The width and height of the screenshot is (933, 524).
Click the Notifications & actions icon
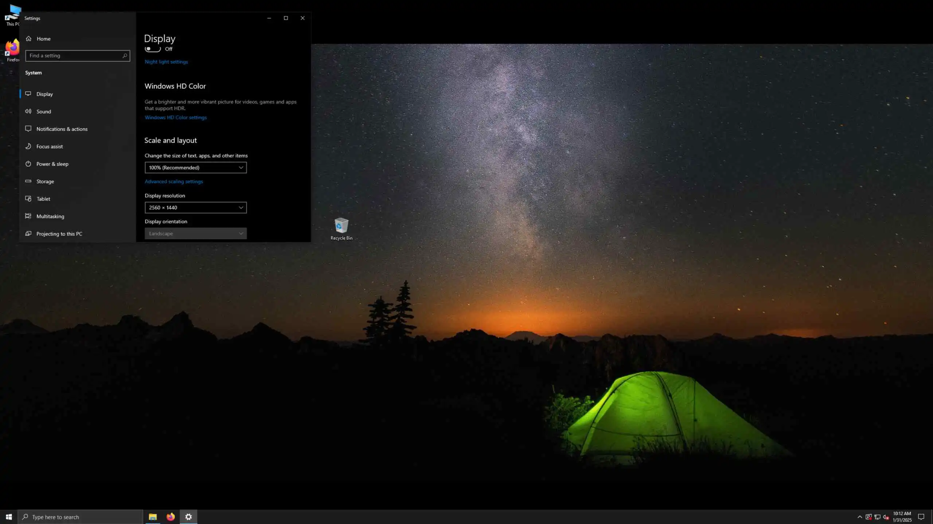(28, 129)
